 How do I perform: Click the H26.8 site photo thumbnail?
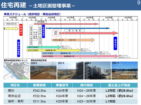click(43, 70)
